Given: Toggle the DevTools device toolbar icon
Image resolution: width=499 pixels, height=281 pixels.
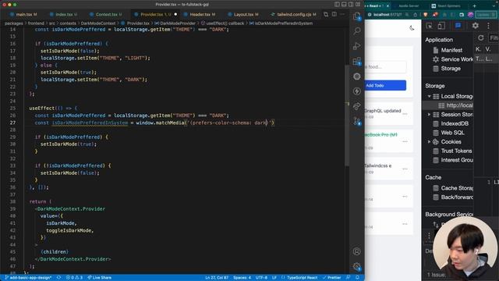Looking at the screenshot, I should click(441, 26).
